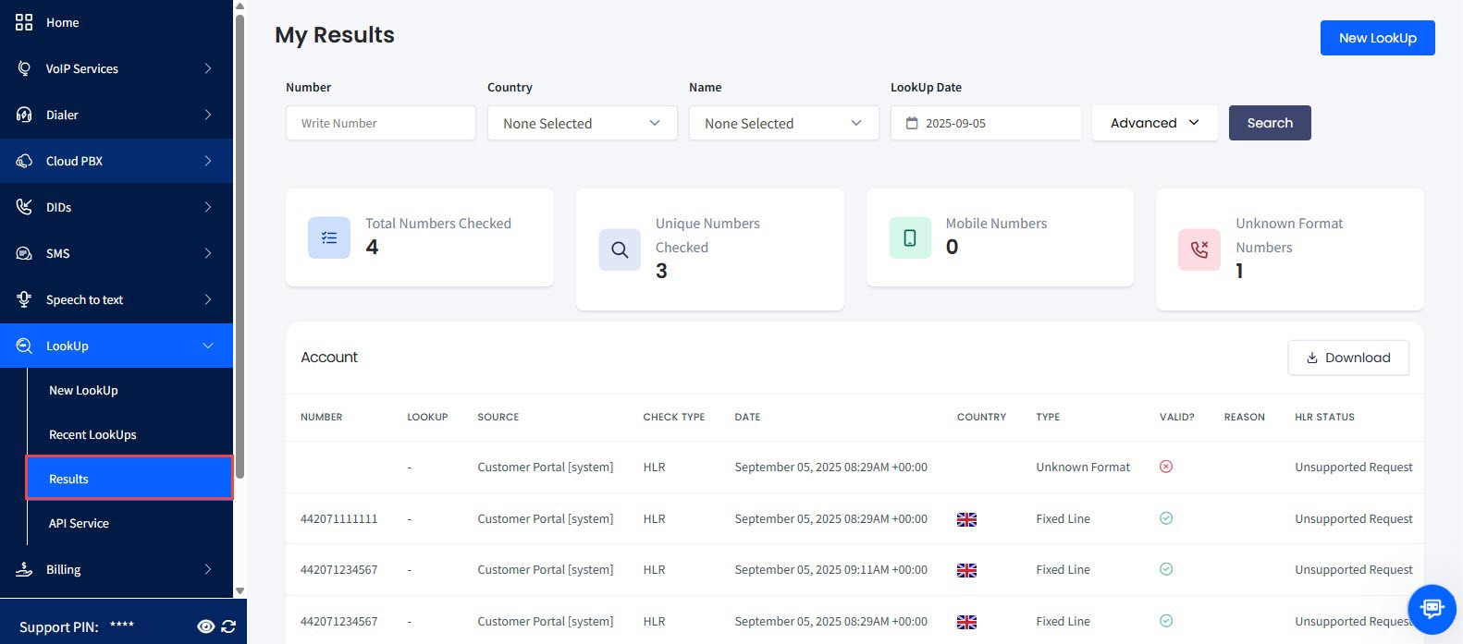Select Results menu item
Viewport: 1463px width, 644px height.
[x=129, y=479]
